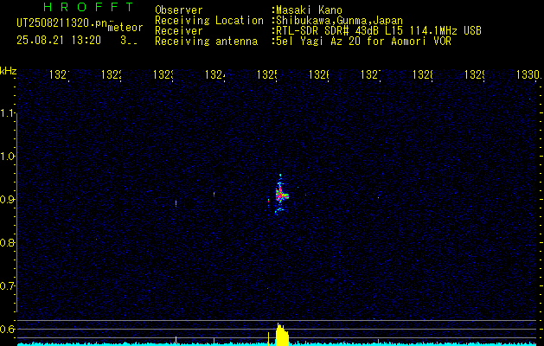
Task: Select the date stamp 25.08.21 13:20
Action: click(59, 41)
